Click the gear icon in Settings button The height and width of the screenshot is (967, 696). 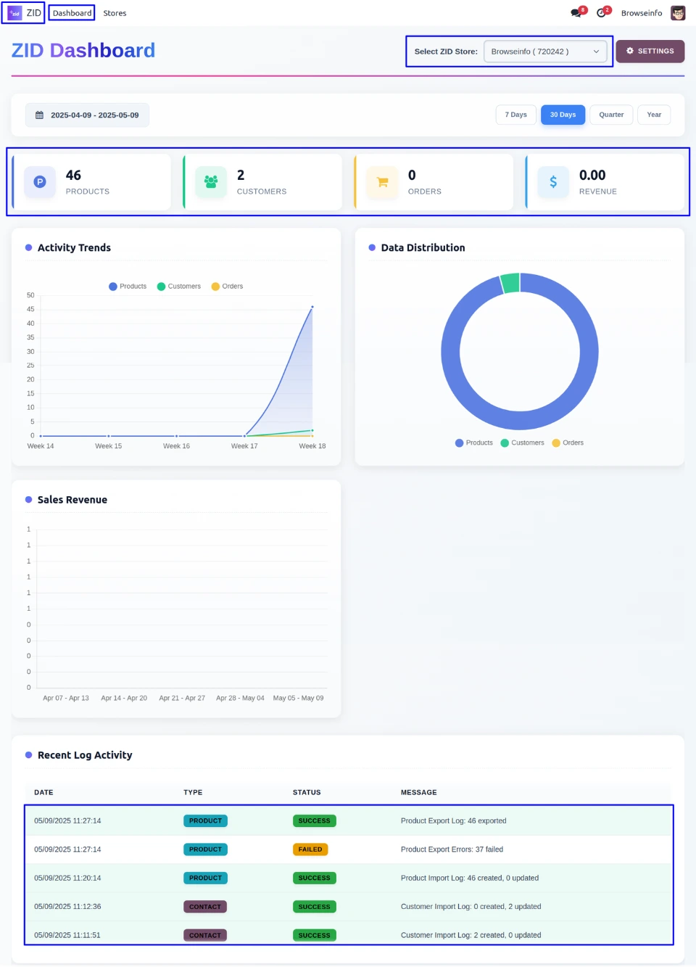tap(630, 51)
